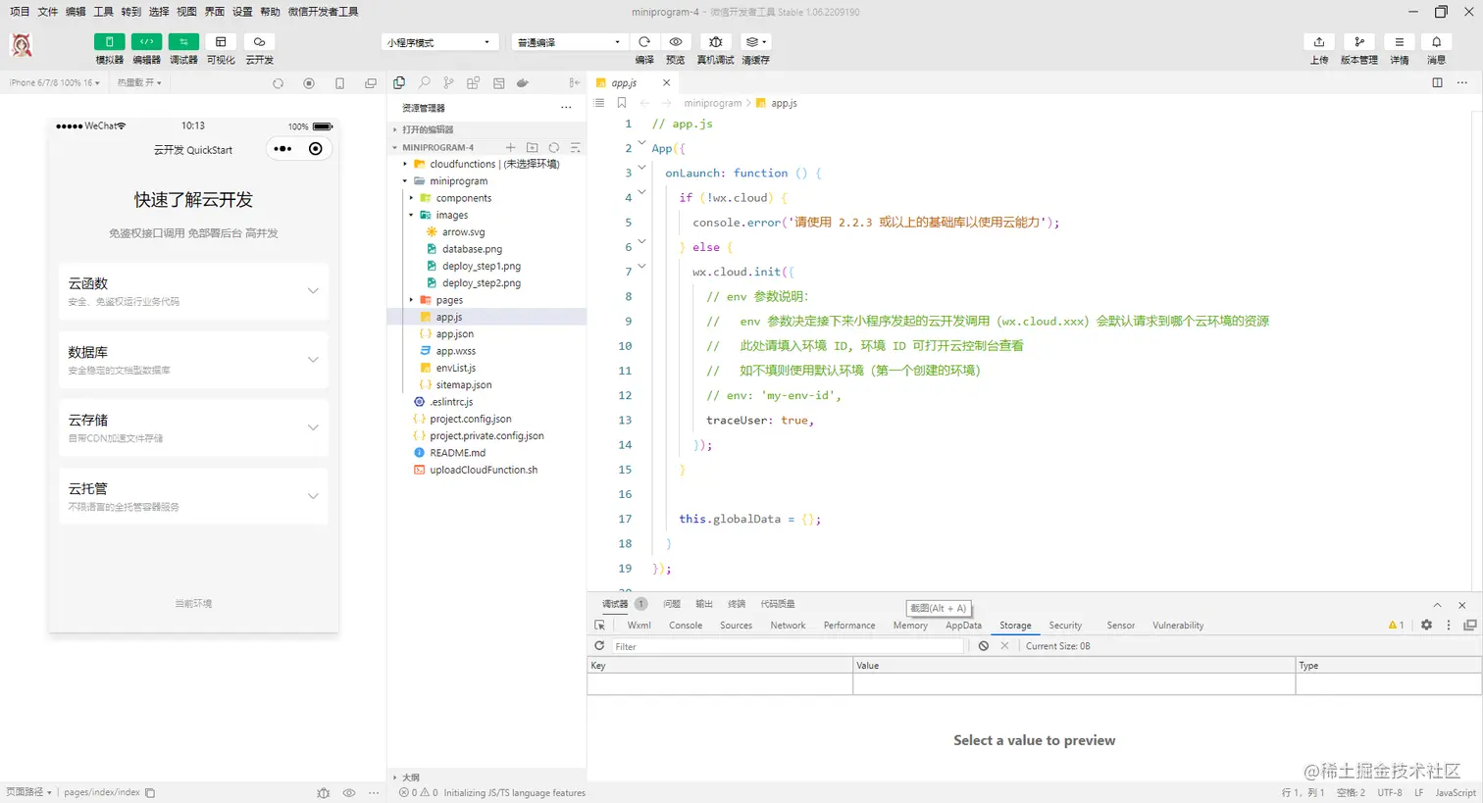Refresh the Storage panel icon

tap(599, 646)
